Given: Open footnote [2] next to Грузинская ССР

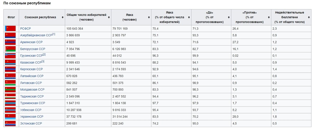Looking at the screenshot, I should point(44,55).
